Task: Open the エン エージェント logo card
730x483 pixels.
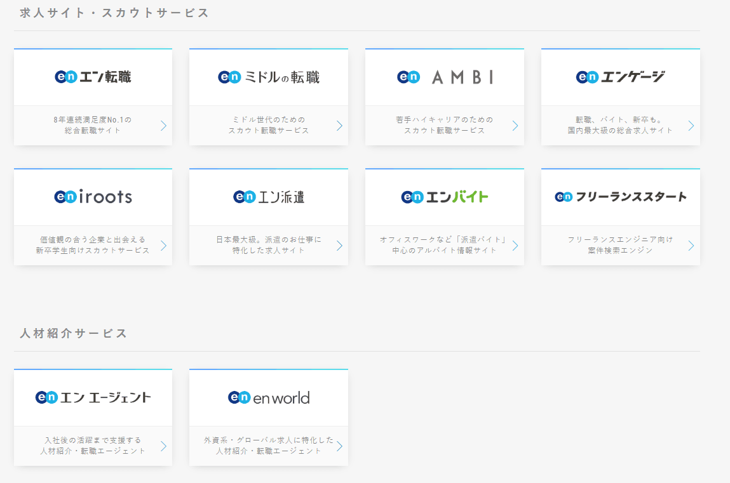Action: point(93,397)
